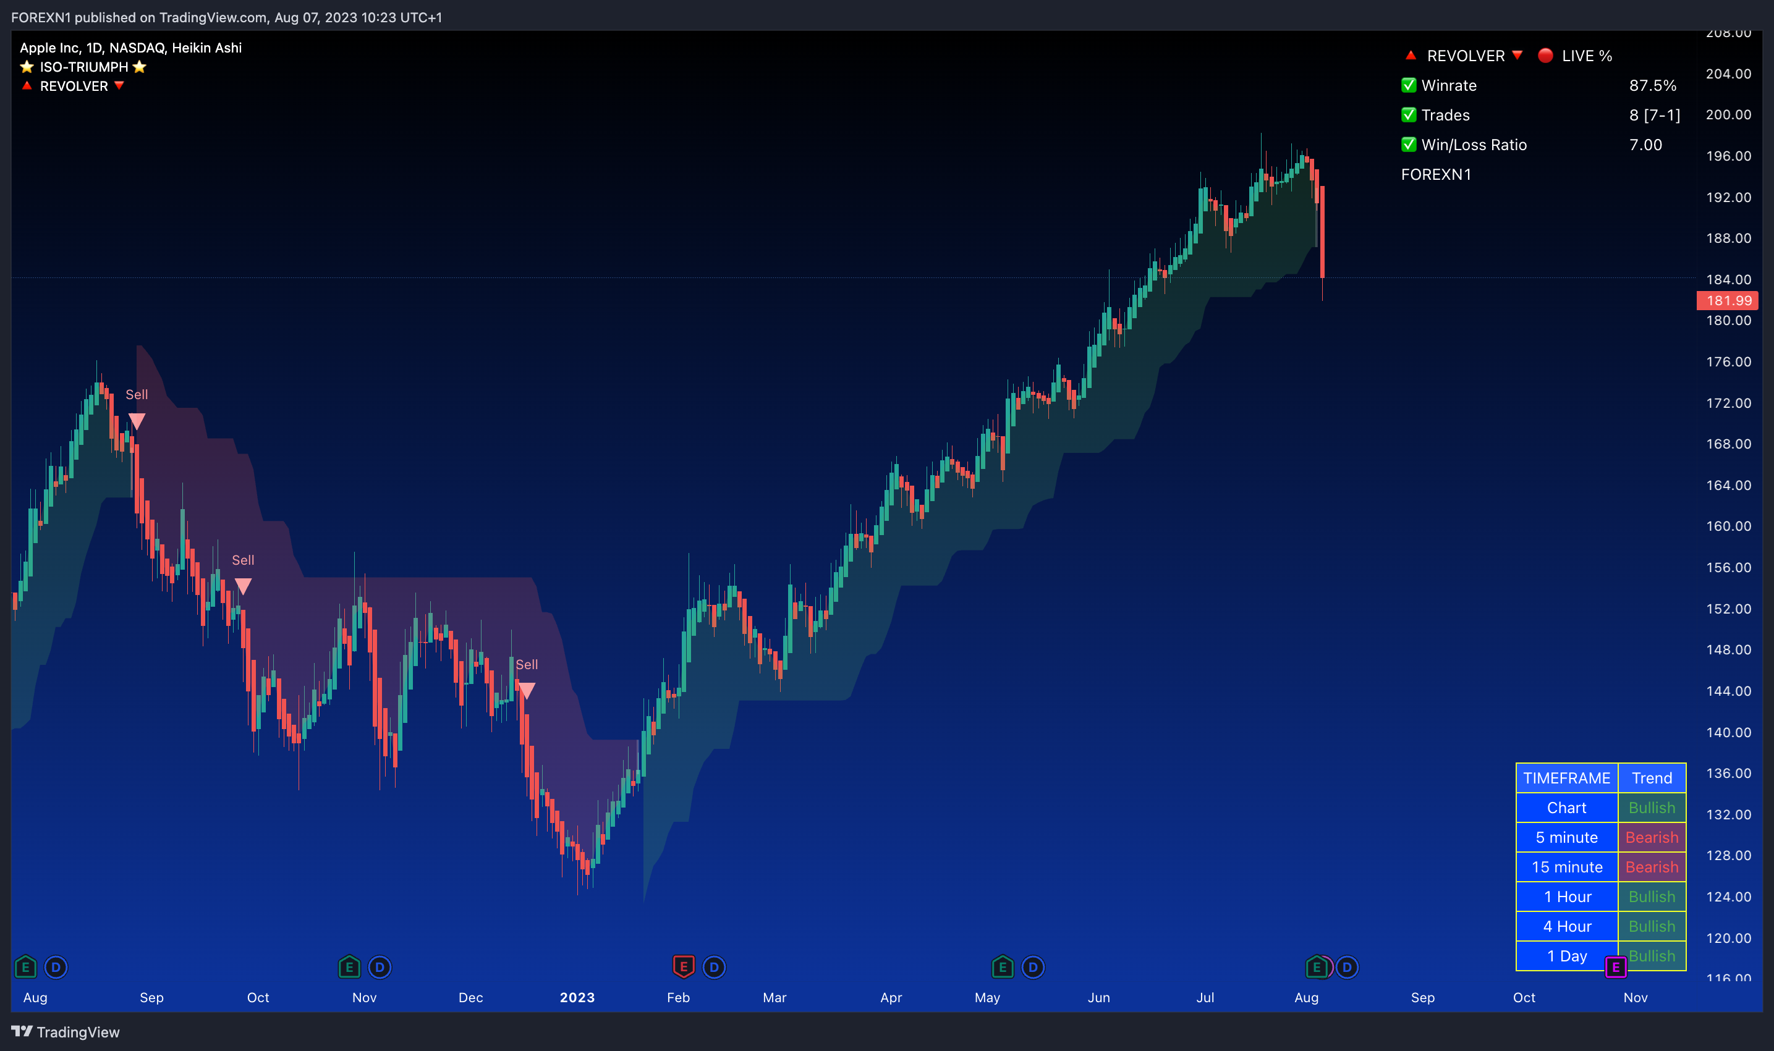Select the ISO-TRIUMPH indicator label

pyautogui.click(x=83, y=67)
